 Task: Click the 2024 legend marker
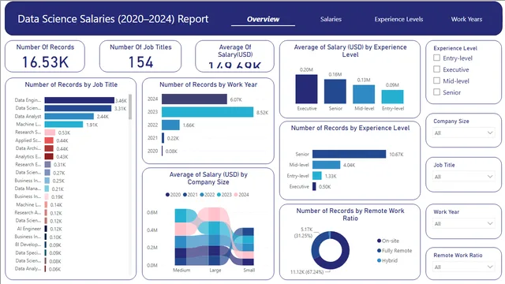coord(236,195)
